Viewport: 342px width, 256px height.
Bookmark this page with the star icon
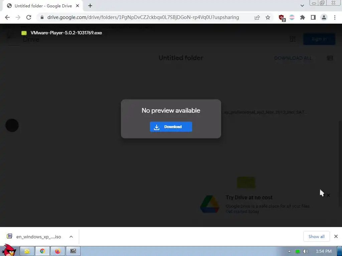click(x=268, y=17)
